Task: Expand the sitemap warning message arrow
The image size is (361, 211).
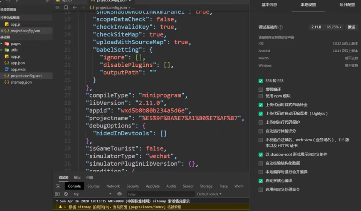Action: tap(65, 207)
